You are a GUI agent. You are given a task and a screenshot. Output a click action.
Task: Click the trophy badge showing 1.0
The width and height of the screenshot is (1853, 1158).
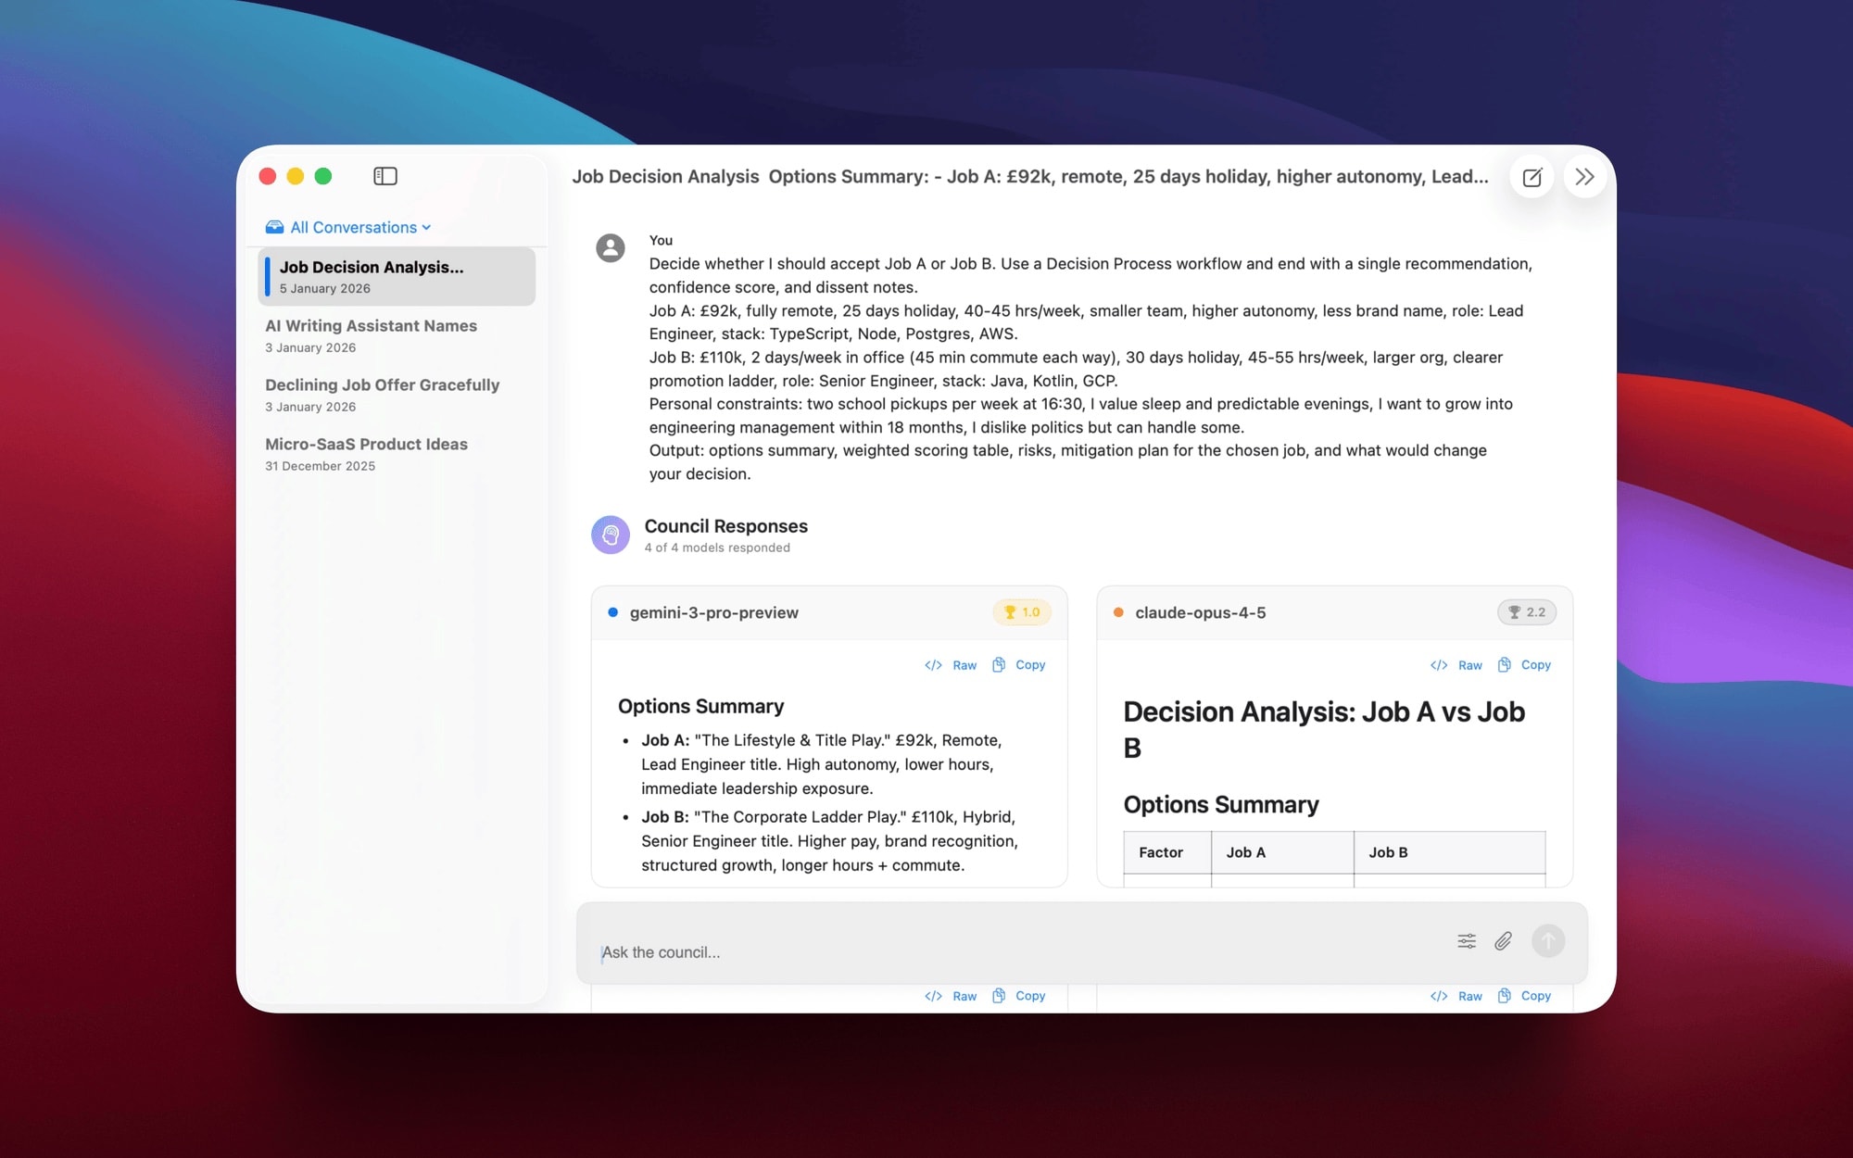pyautogui.click(x=1021, y=612)
